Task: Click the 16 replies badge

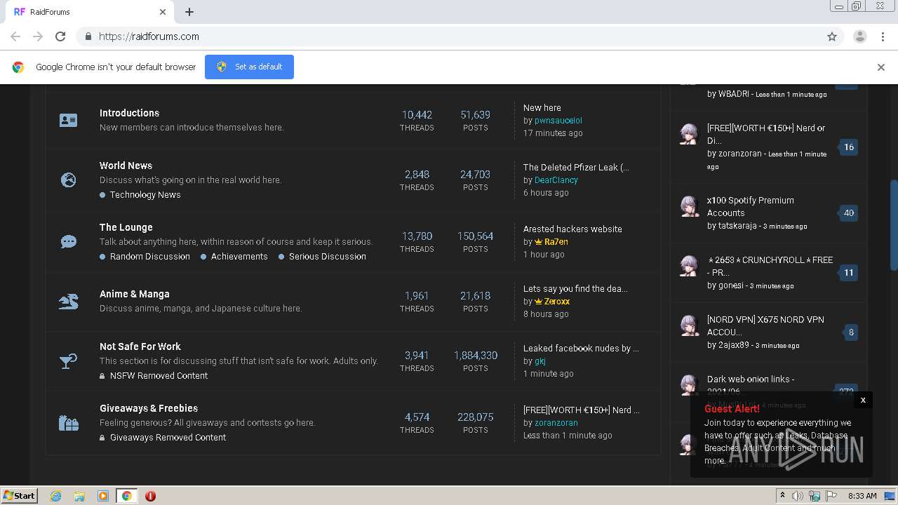Action: pyautogui.click(x=849, y=147)
